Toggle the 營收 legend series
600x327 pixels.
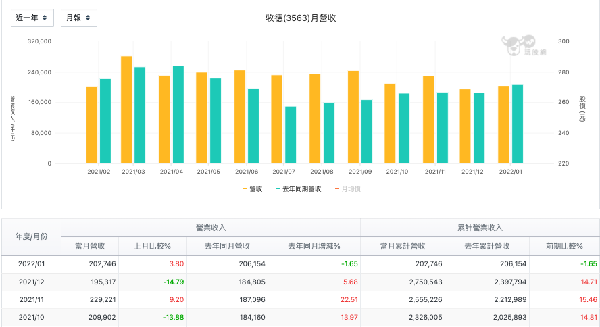(253, 189)
